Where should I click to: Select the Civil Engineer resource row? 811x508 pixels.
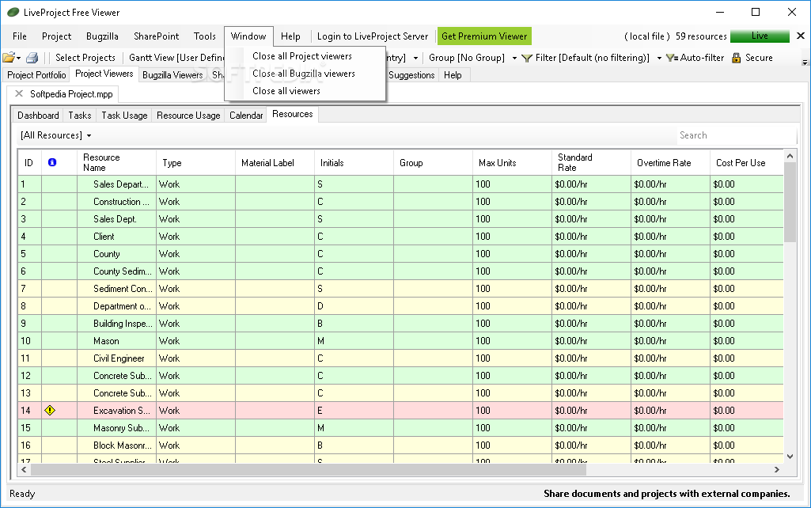pos(400,358)
